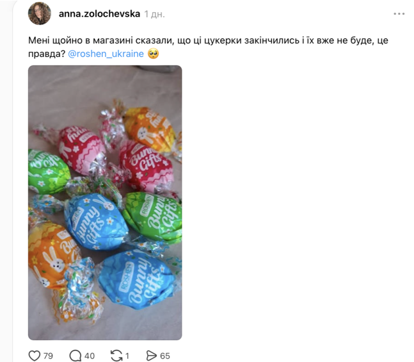Click the Ukrainian post text body
This screenshot has width=414, height=362.
(x=208, y=47)
